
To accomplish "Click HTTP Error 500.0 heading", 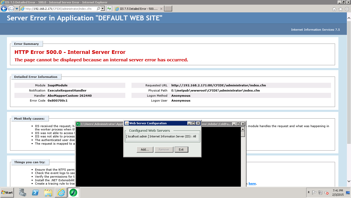I will pyautogui.click(x=70, y=52).
